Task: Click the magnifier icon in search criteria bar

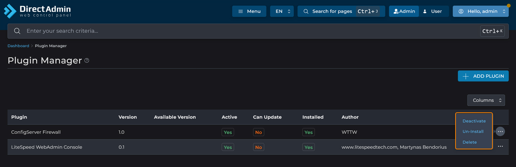Action: 17,31
